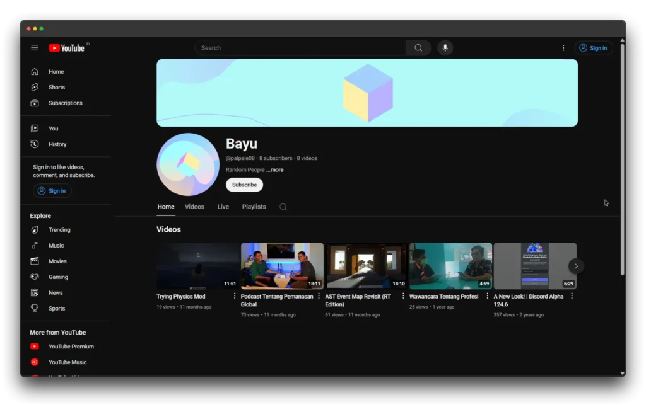Click the Music note icon
Screen dimensions: 646x407
pos(35,245)
